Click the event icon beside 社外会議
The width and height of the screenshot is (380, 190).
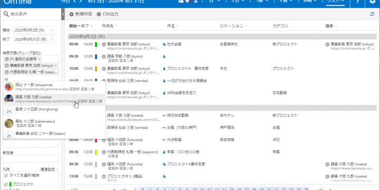click(x=164, y=44)
